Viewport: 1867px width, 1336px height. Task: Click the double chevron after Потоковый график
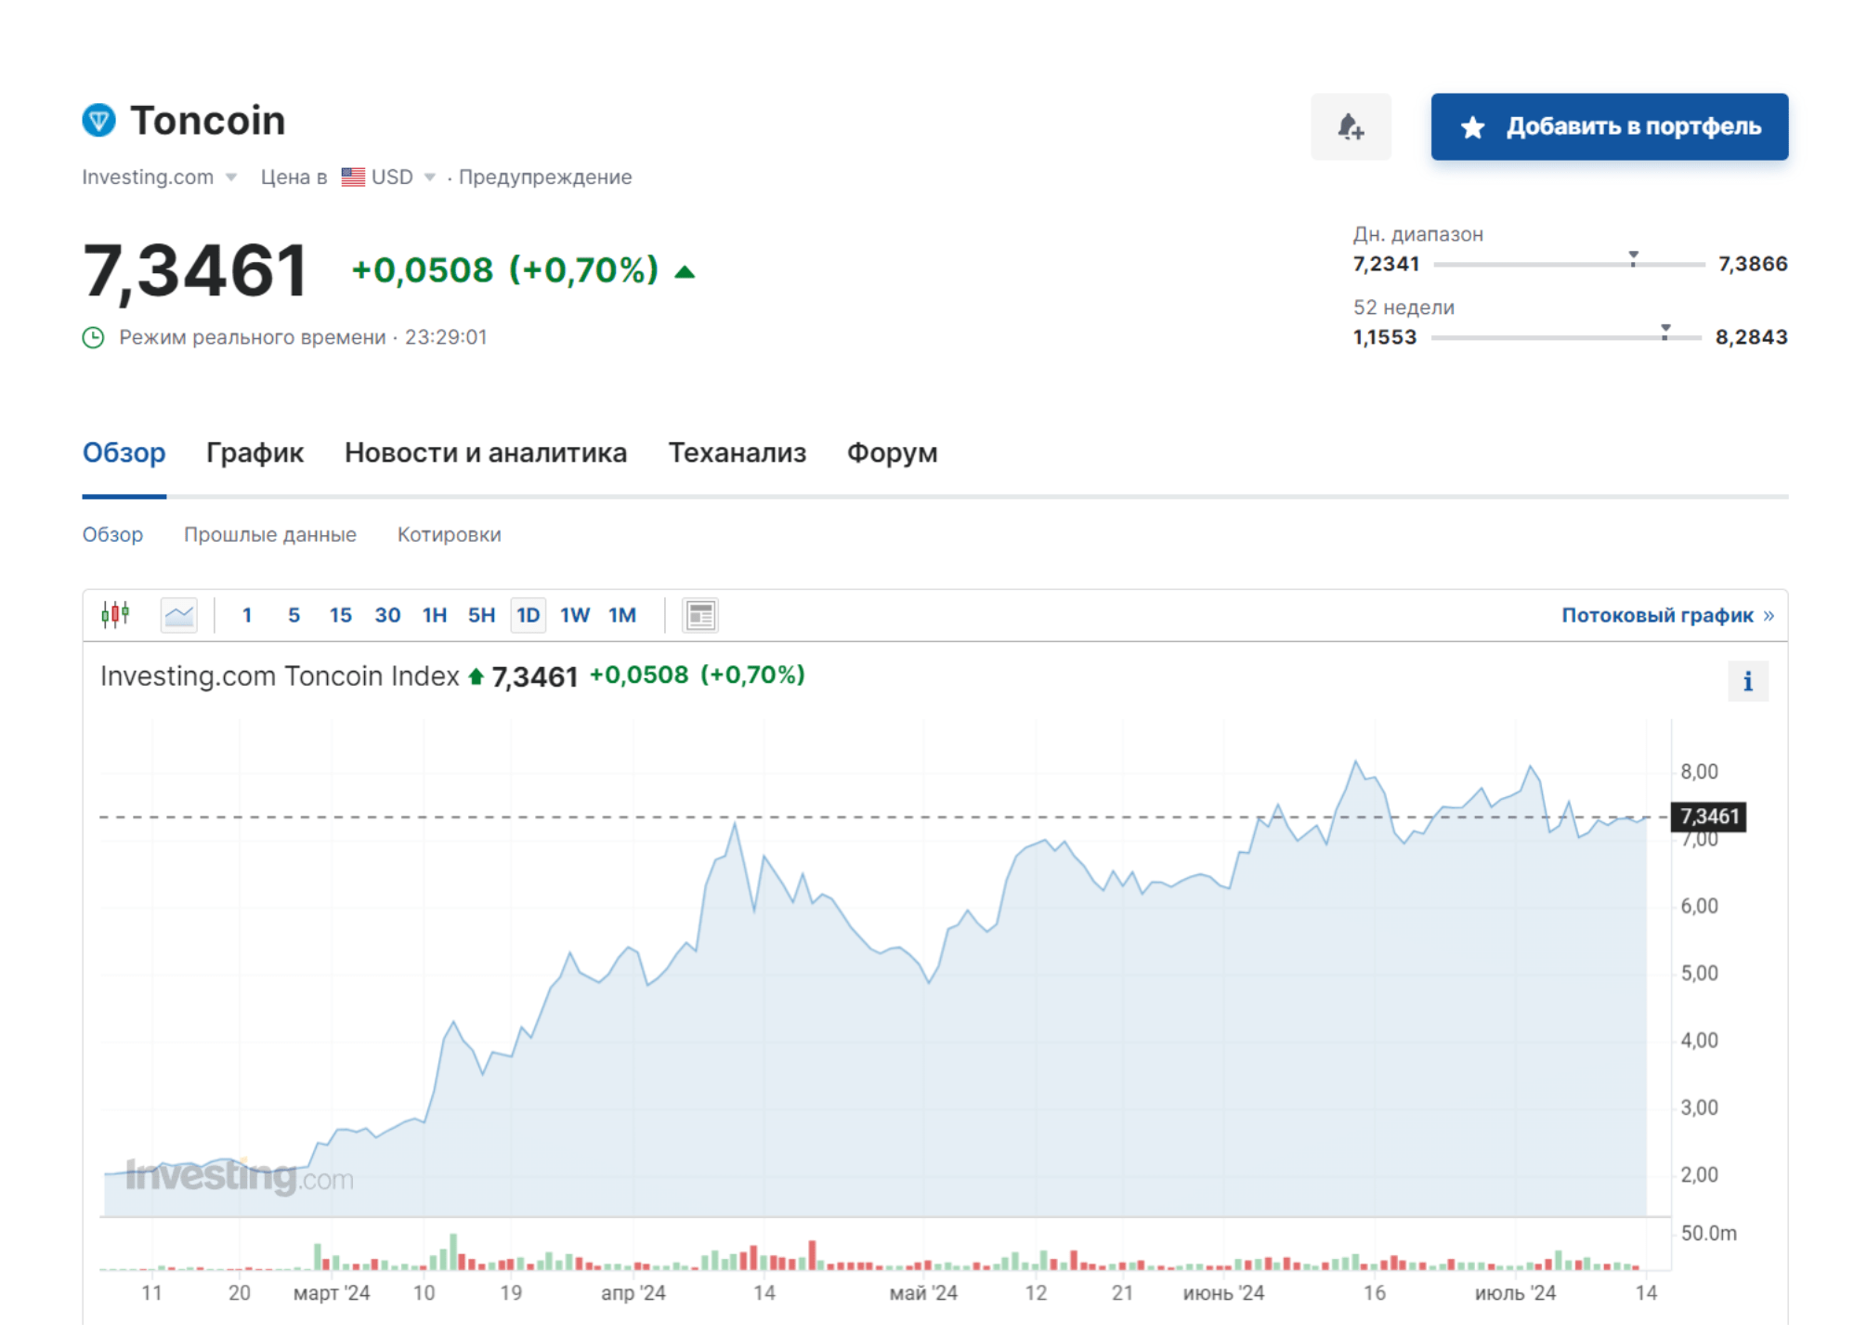click(x=1768, y=615)
